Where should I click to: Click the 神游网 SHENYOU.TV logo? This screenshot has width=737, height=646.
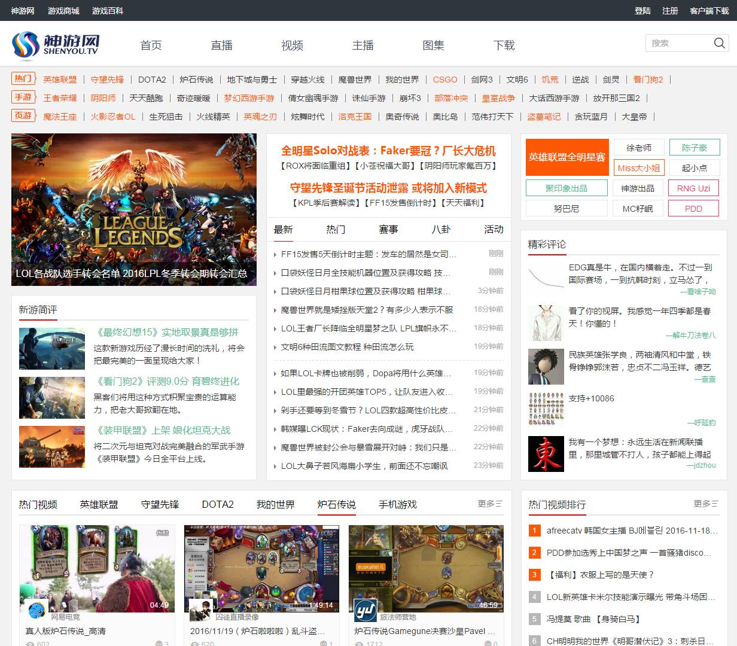(x=56, y=45)
